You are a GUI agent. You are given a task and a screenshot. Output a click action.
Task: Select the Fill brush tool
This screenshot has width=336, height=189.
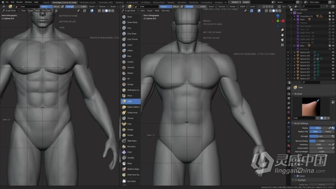click(130, 79)
